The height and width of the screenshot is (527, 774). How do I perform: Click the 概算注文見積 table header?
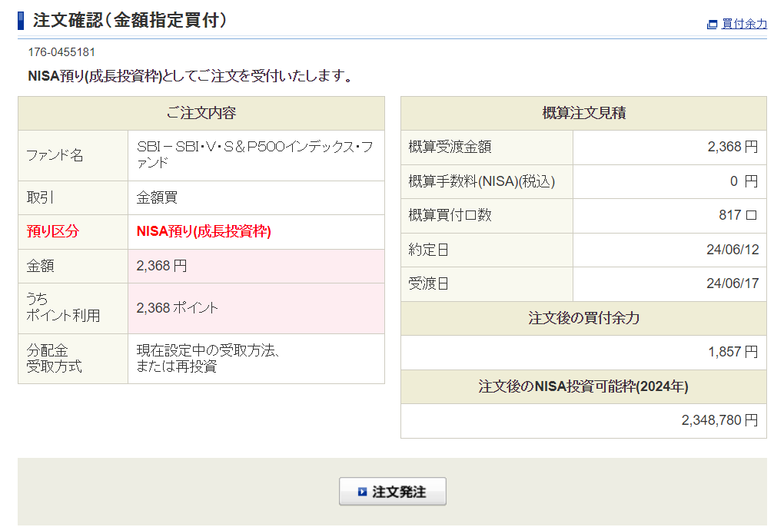[583, 113]
